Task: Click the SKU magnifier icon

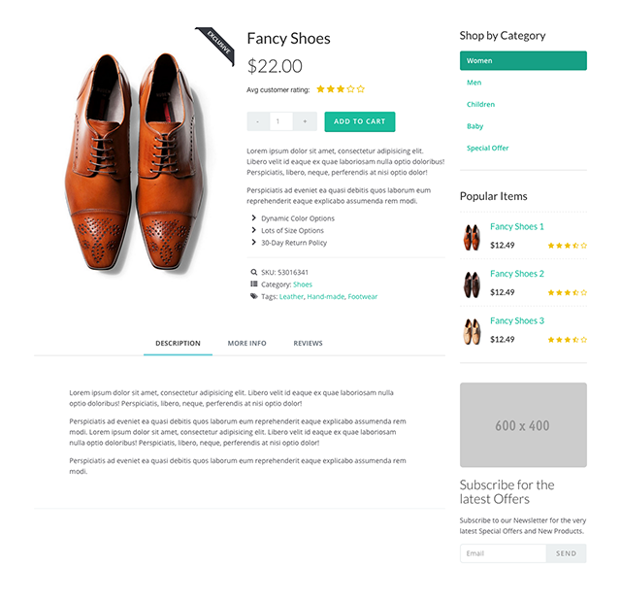Action: pos(254,272)
